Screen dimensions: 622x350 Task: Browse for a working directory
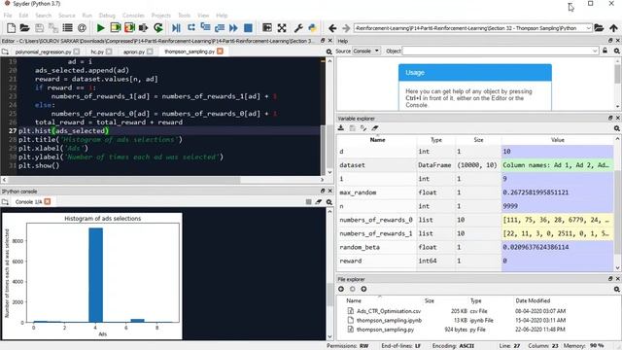click(599, 28)
